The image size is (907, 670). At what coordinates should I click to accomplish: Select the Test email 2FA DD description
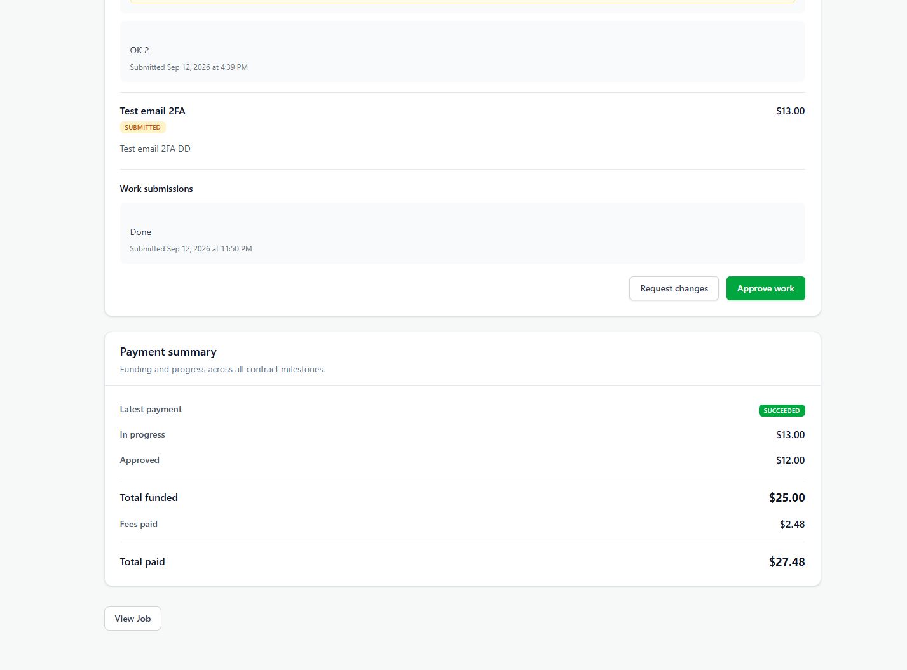click(155, 149)
